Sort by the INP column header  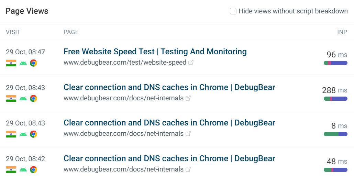pyautogui.click(x=342, y=32)
